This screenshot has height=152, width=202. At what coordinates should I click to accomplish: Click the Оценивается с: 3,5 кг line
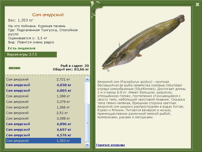point(28,38)
